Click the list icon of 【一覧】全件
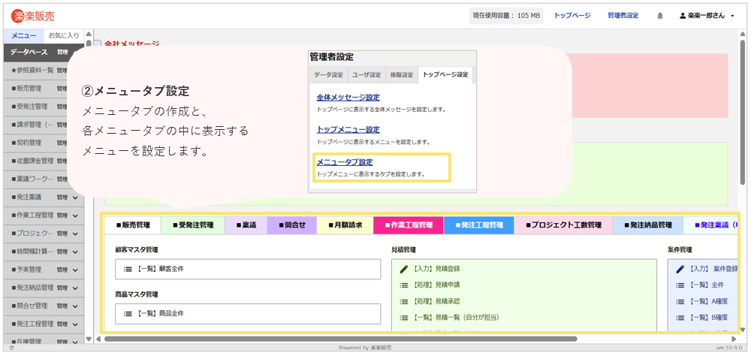Image resolution: width=751 pixels, height=359 pixels. tap(680, 285)
